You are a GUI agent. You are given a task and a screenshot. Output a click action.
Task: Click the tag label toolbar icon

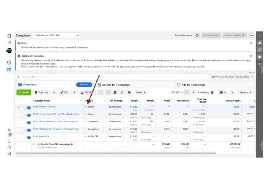pos(129,92)
